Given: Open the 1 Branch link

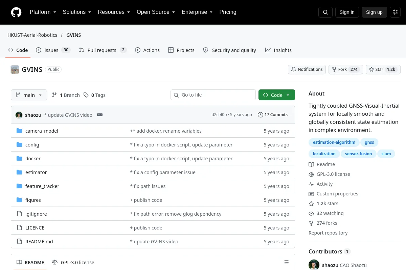Looking at the screenshot, I should pos(66,95).
